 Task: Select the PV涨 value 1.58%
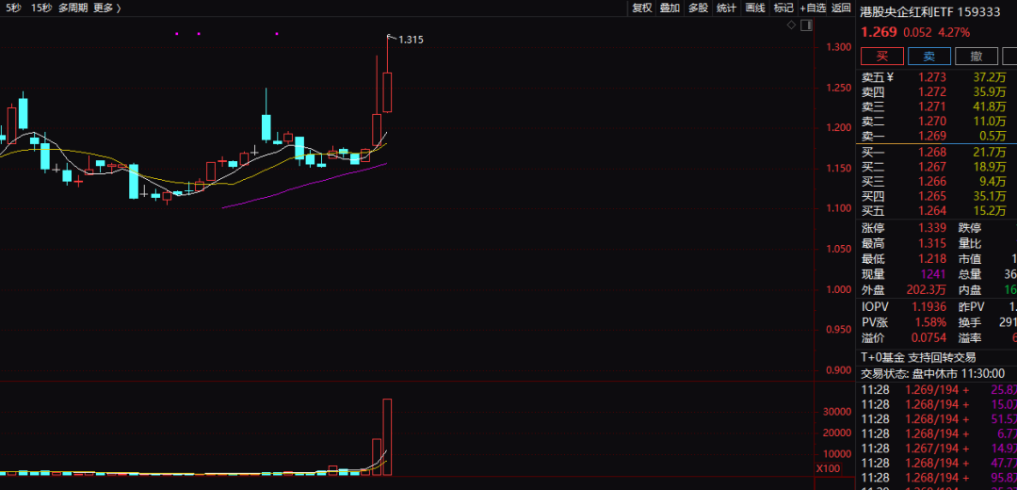click(931, 322)
